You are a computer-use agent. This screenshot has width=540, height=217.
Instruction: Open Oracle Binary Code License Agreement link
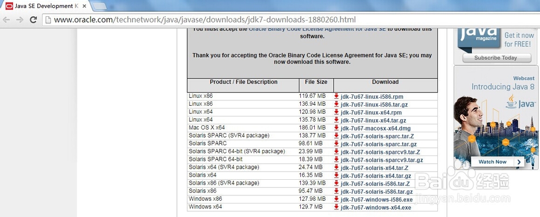(317, 30)
